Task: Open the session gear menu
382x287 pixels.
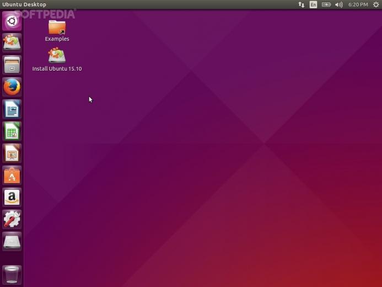Action: (x=376, y=4)
